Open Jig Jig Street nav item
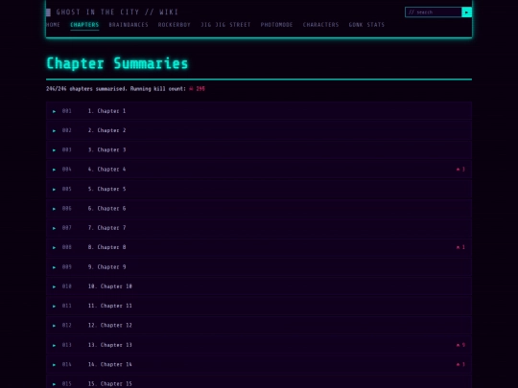Screen dimensions: 518x388 225,25
